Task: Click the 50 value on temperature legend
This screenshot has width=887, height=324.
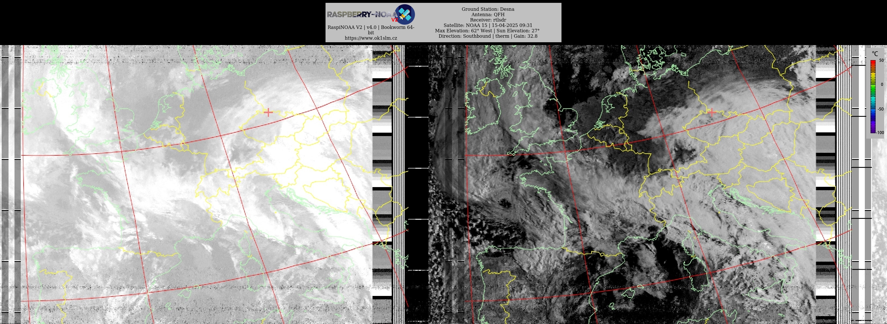Action: pos(881,60)
